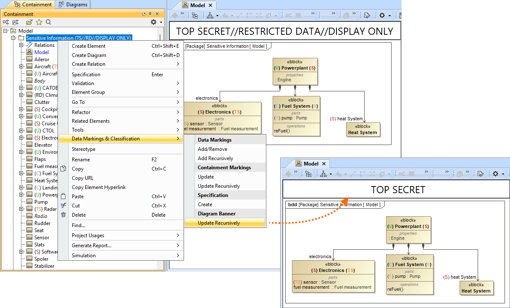Choose Rename in context menu

tap(121, 160)
